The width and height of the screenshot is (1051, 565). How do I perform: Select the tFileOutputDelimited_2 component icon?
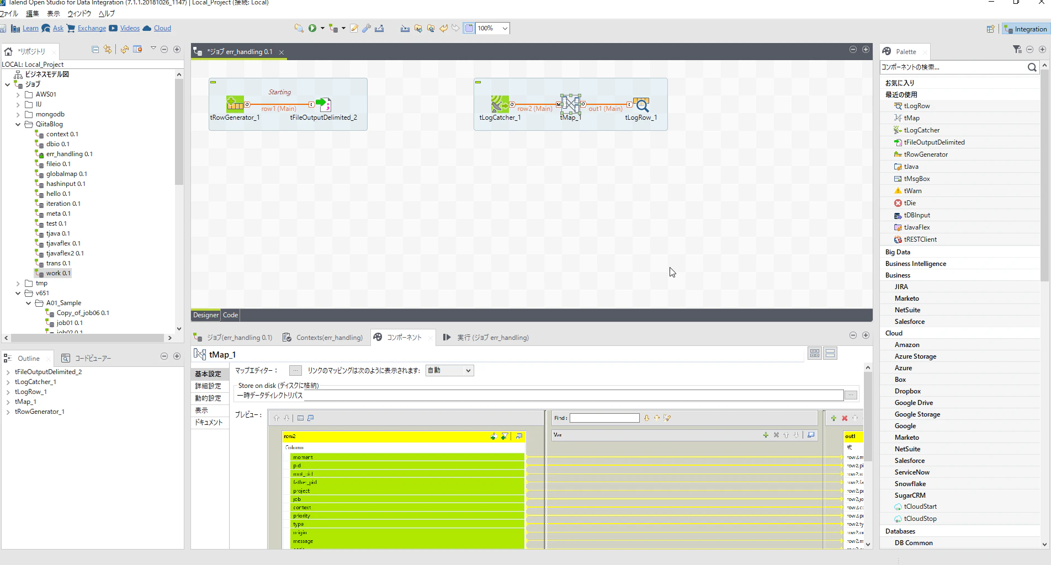pos(323,104)
